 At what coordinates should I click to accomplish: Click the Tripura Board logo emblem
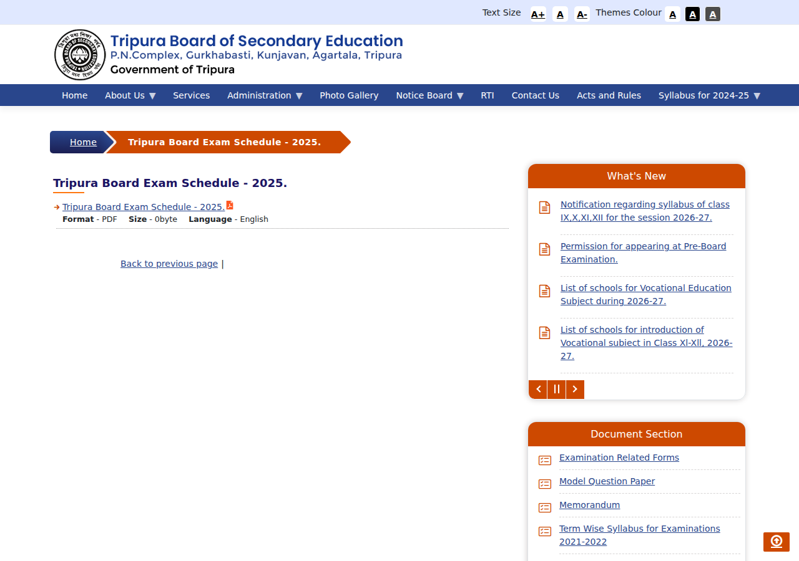coord(80,55)
